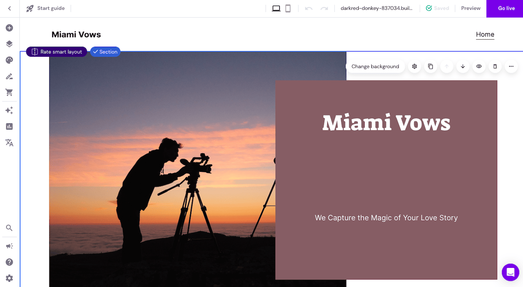Open the languages translate icon
523x287 pixels.
(9, 143)
